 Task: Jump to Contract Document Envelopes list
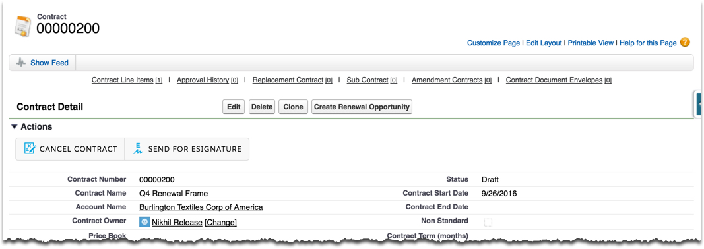coord(559,80)
